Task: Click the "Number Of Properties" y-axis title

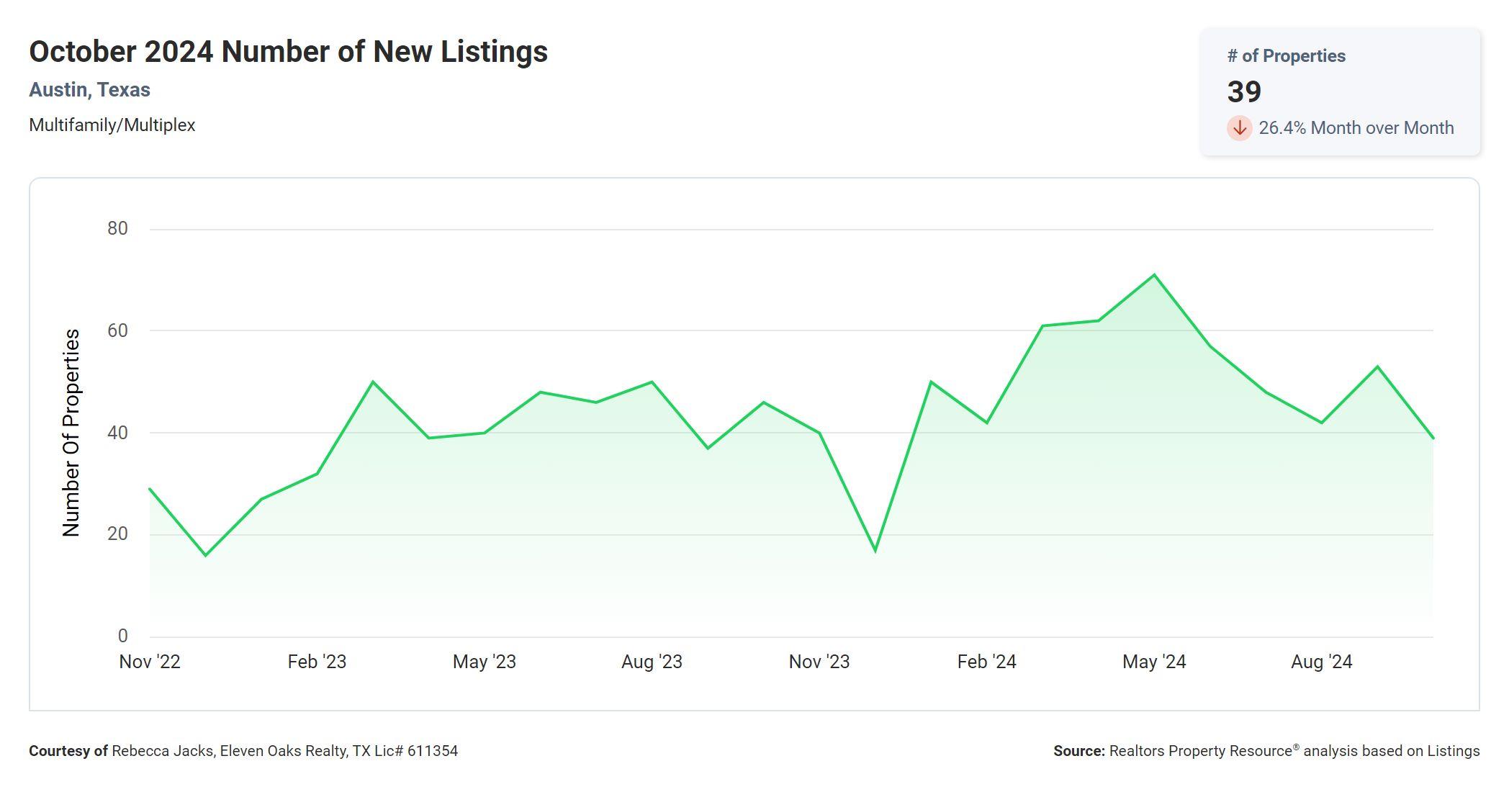Action: click(x=71, y=433)
